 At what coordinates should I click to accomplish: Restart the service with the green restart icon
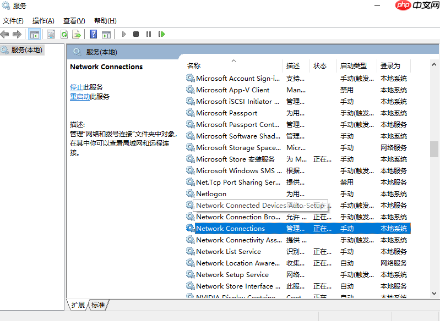[162, 34]
